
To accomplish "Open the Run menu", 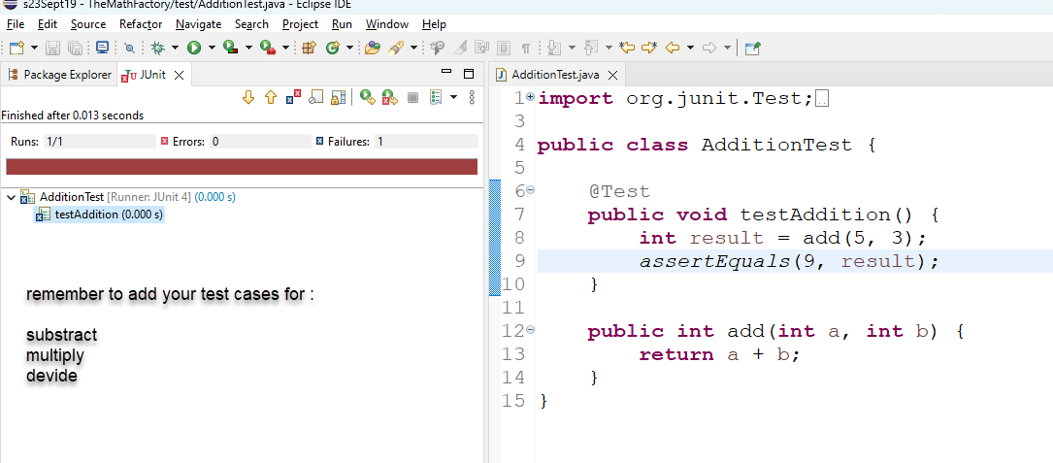I will 342,24.
